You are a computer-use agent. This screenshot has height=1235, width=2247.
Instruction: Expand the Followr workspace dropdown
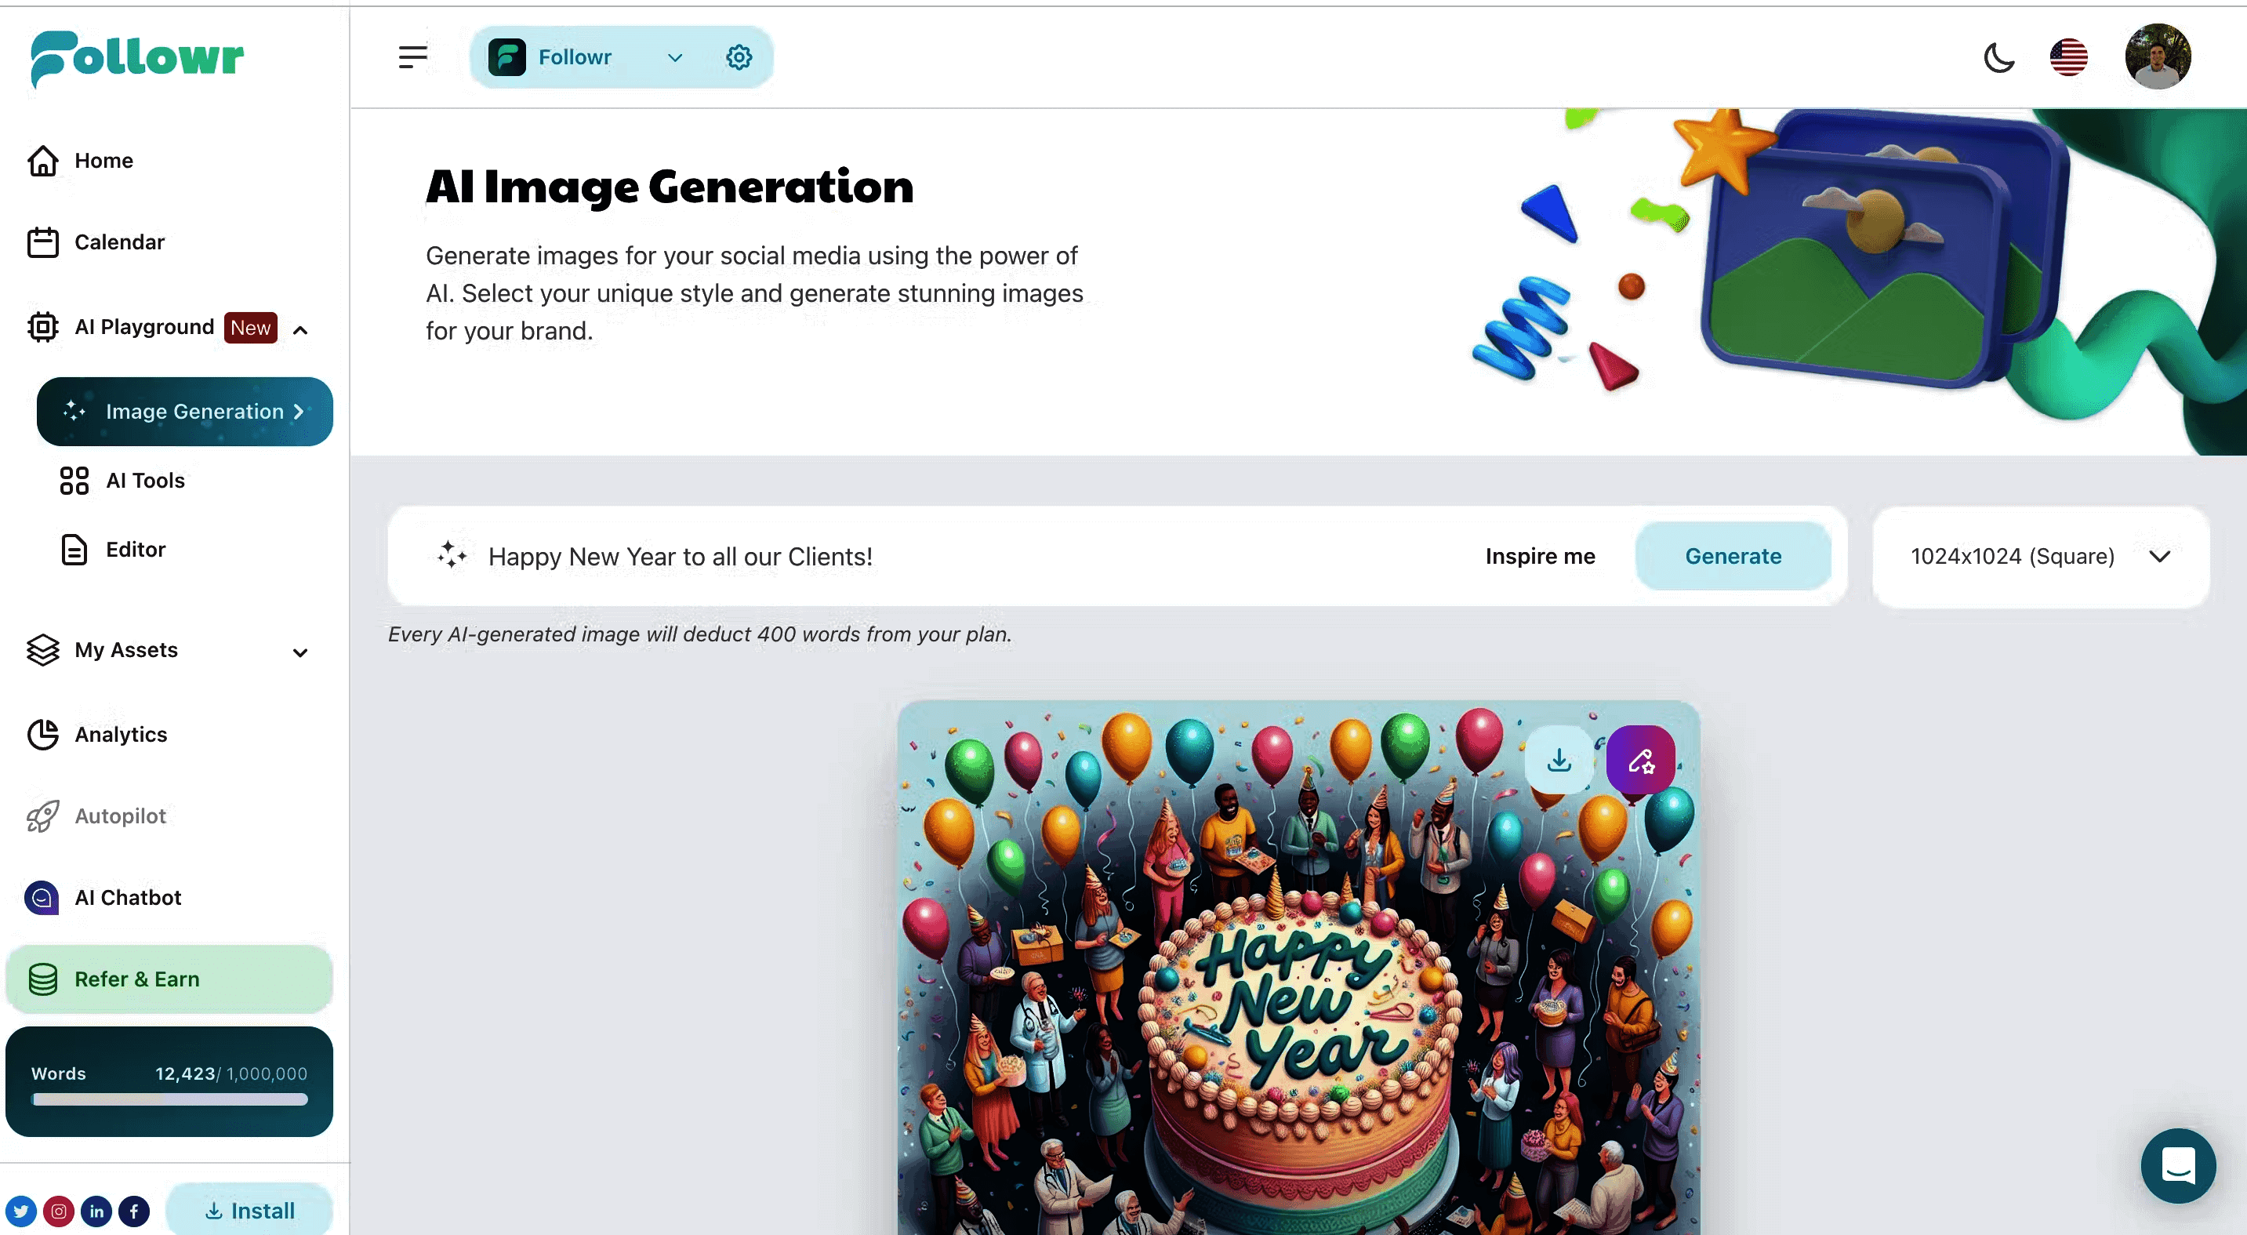675,57
